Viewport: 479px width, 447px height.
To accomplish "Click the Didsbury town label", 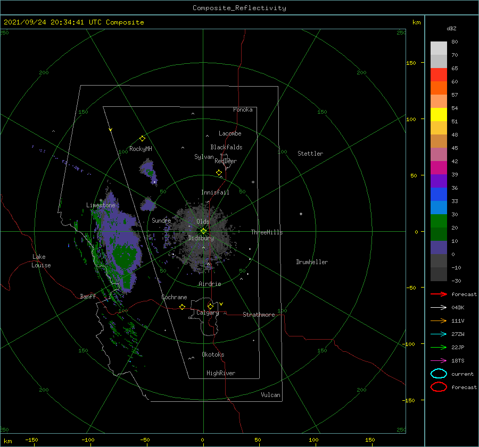I will (x=201, y=238).
